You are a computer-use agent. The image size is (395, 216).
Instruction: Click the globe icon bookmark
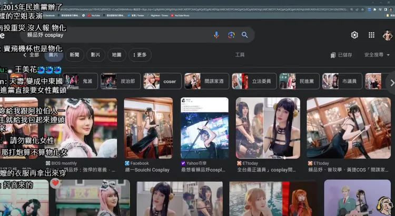(83, 15)
